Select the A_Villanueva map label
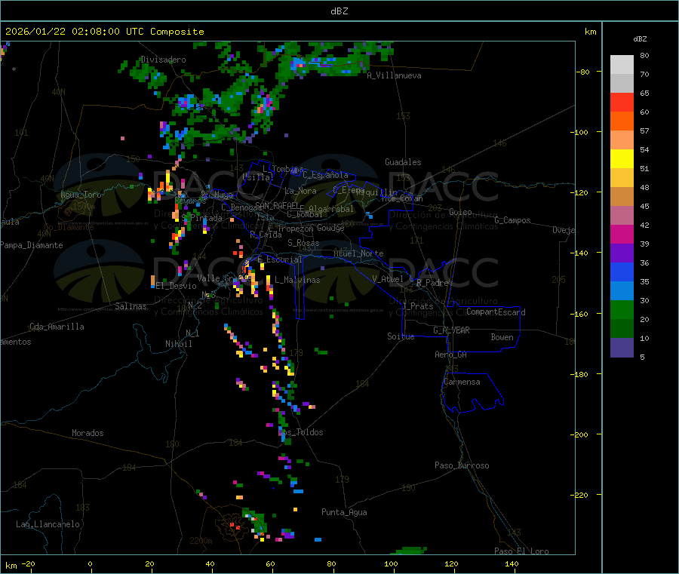 pyautogui.click(x=394, y=75)
